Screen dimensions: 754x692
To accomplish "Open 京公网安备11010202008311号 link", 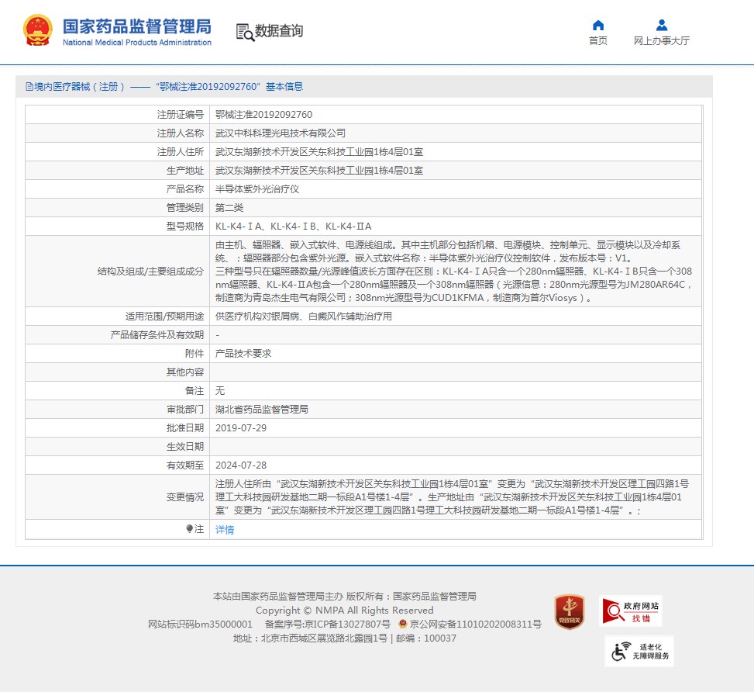I will pos(475,624).
